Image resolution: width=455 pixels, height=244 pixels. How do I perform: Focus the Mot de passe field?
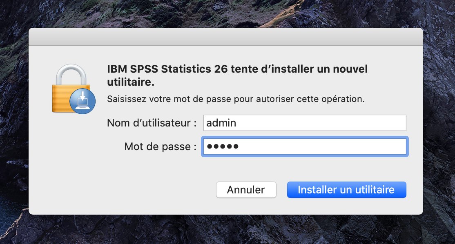(x=304, y=147)
